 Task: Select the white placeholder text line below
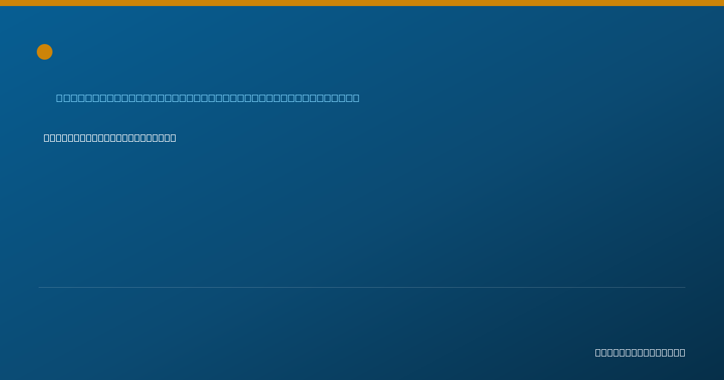[x=110, y=138]
